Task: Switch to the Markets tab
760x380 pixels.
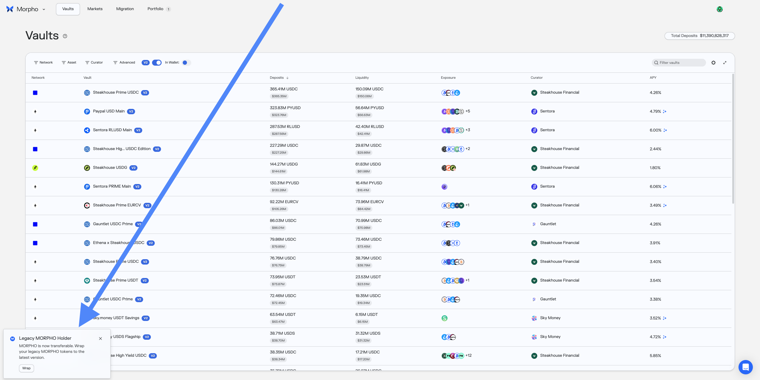Action: click(95, 9)
